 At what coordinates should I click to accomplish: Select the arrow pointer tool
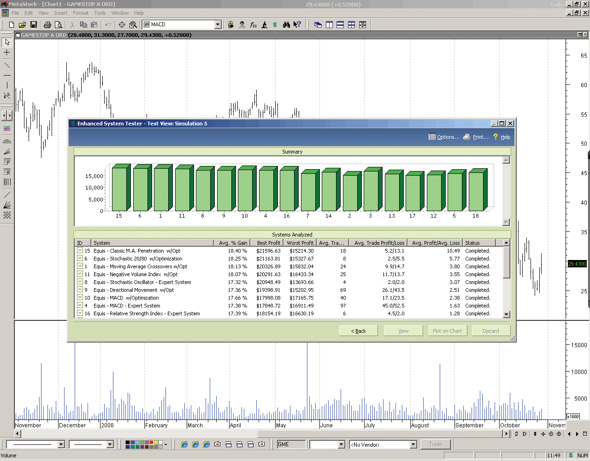[7, 42]
